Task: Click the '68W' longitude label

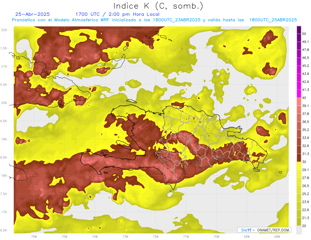Action: coord(277,237)
